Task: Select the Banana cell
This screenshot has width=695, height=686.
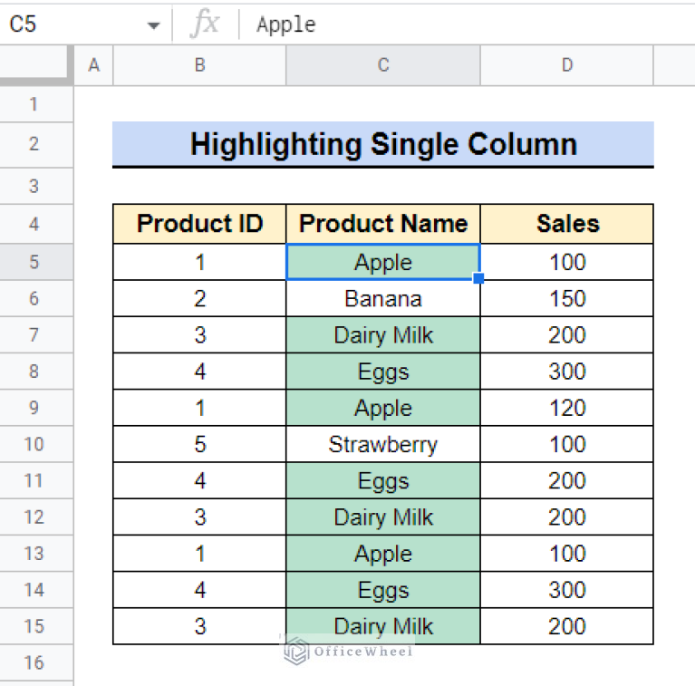Action: point(383,298)
